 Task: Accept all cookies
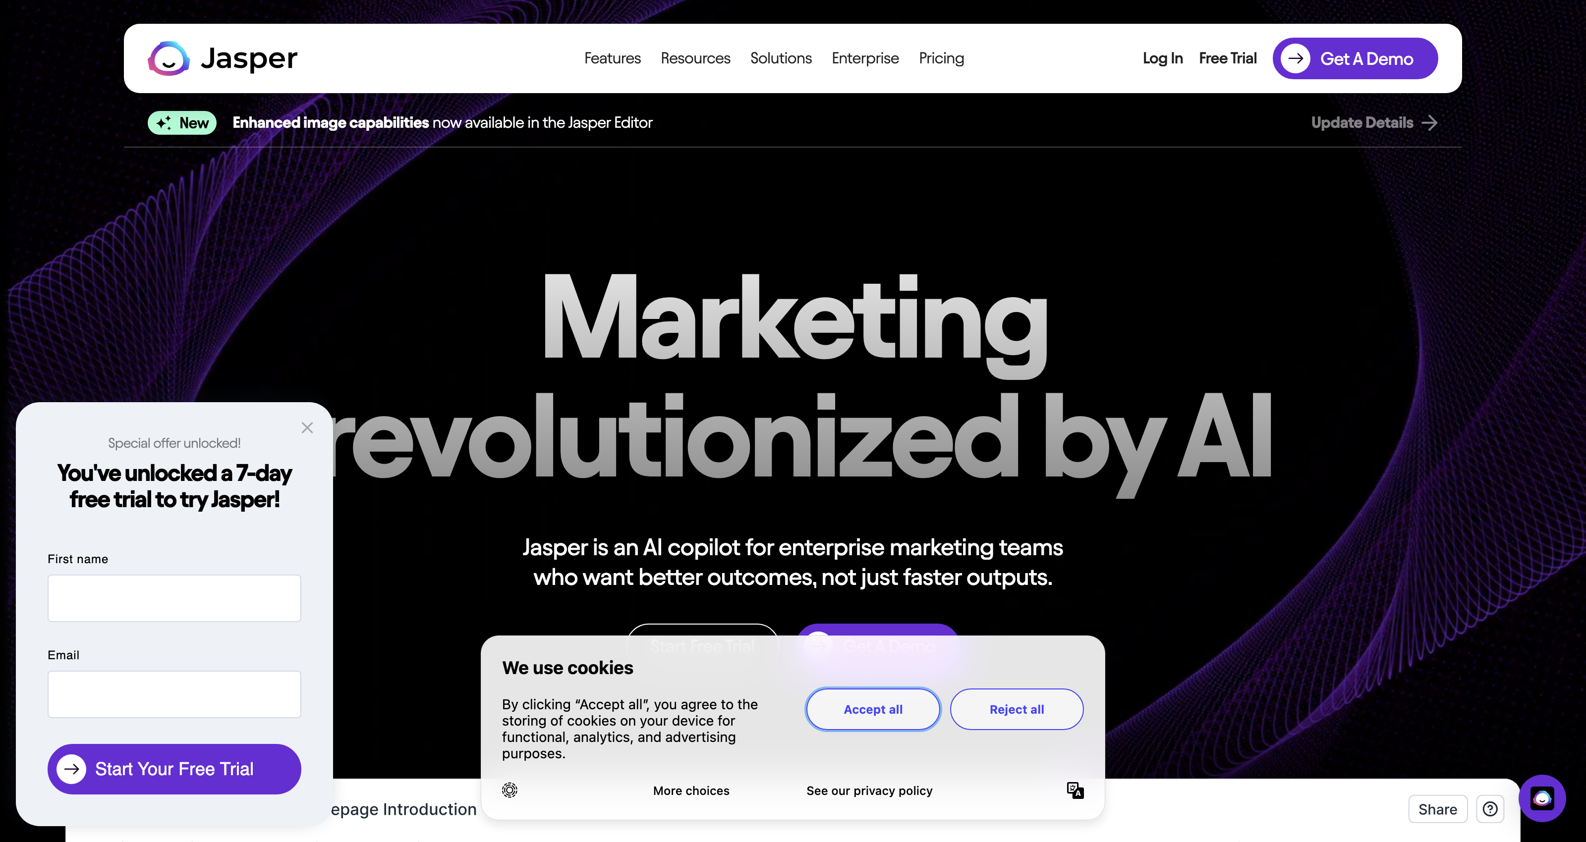(872, 709)
